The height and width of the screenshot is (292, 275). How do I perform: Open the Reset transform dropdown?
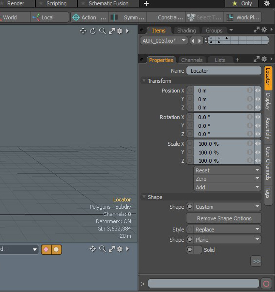coord(227,170)
